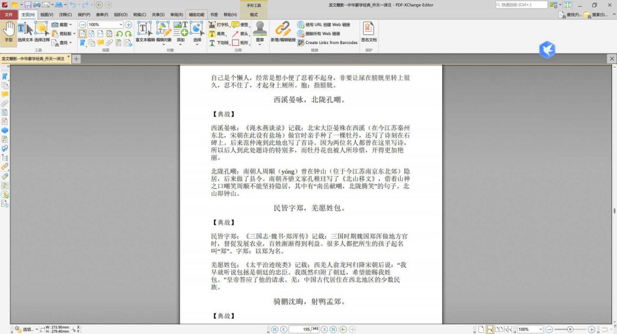Activate the Select Text (选择文本) tool
Image resolution: width=617 pixels, height=334 pixels.
click(25, 31)
